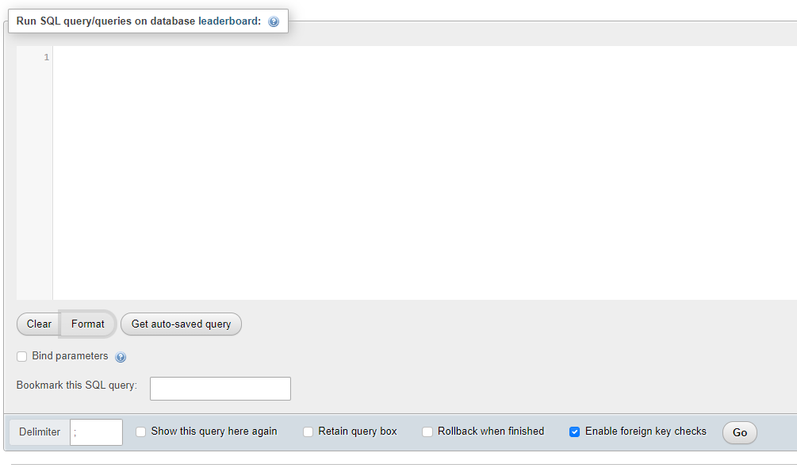The image size is (797, 468).
Task: Click the Clear button
Action: [x=37, y=324]
